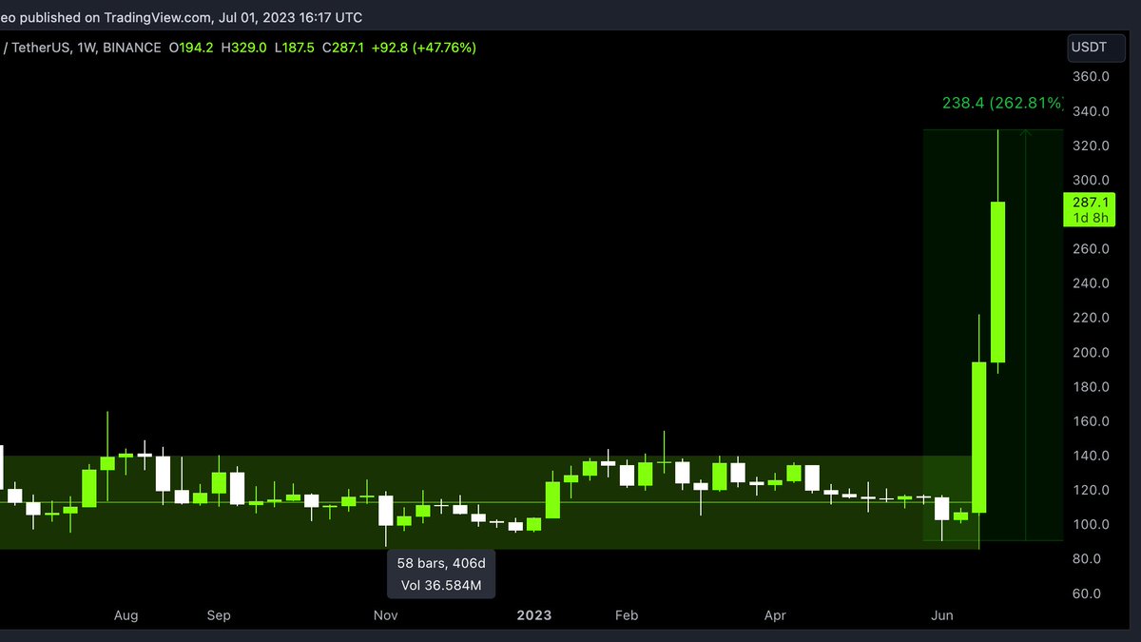Click the 220.0 price axis label
This screenshot has width=1141, height=642.
click(x=1092, y=318)
